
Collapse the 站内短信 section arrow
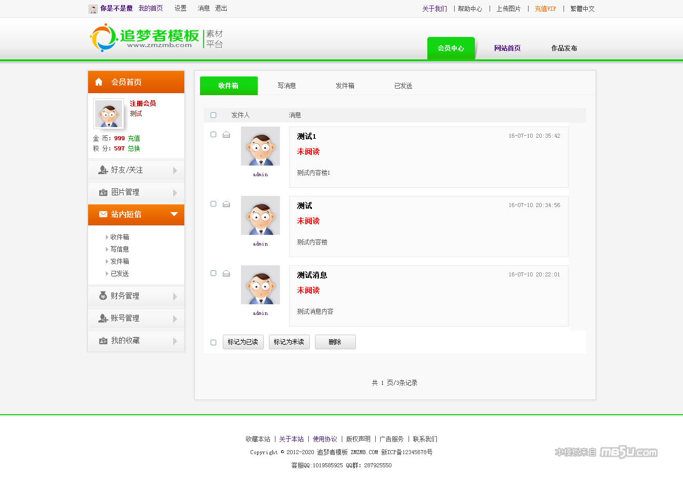pos(174,214)
